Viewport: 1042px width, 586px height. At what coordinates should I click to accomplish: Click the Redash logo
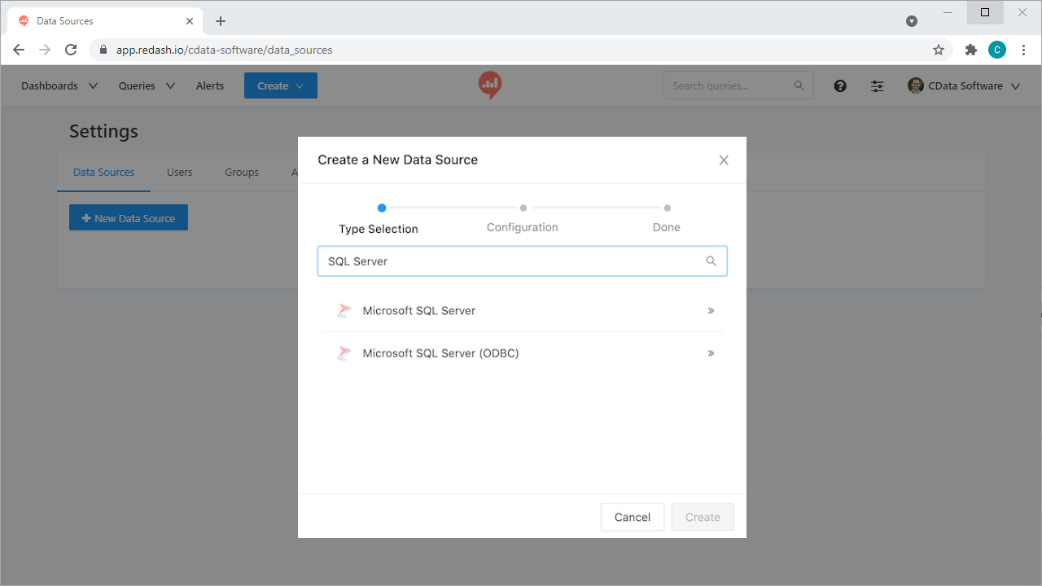(489, 85)
